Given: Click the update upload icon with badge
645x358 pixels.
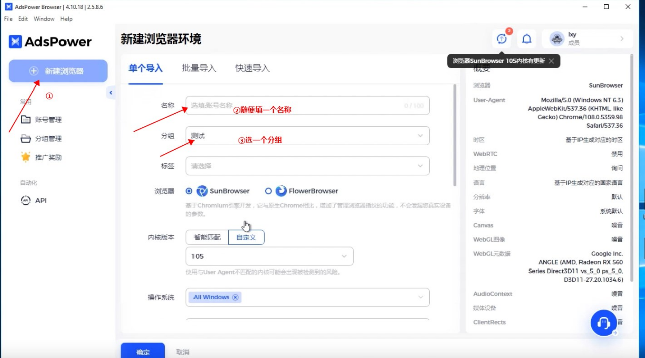Looking at the screenshot, I should 502,39.
